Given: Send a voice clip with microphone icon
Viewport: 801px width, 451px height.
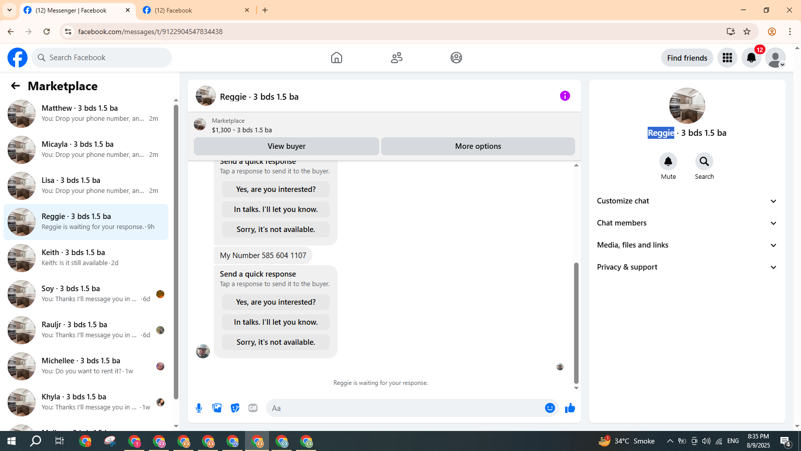Looking at the screenshot, I should [x=199, y=408].
